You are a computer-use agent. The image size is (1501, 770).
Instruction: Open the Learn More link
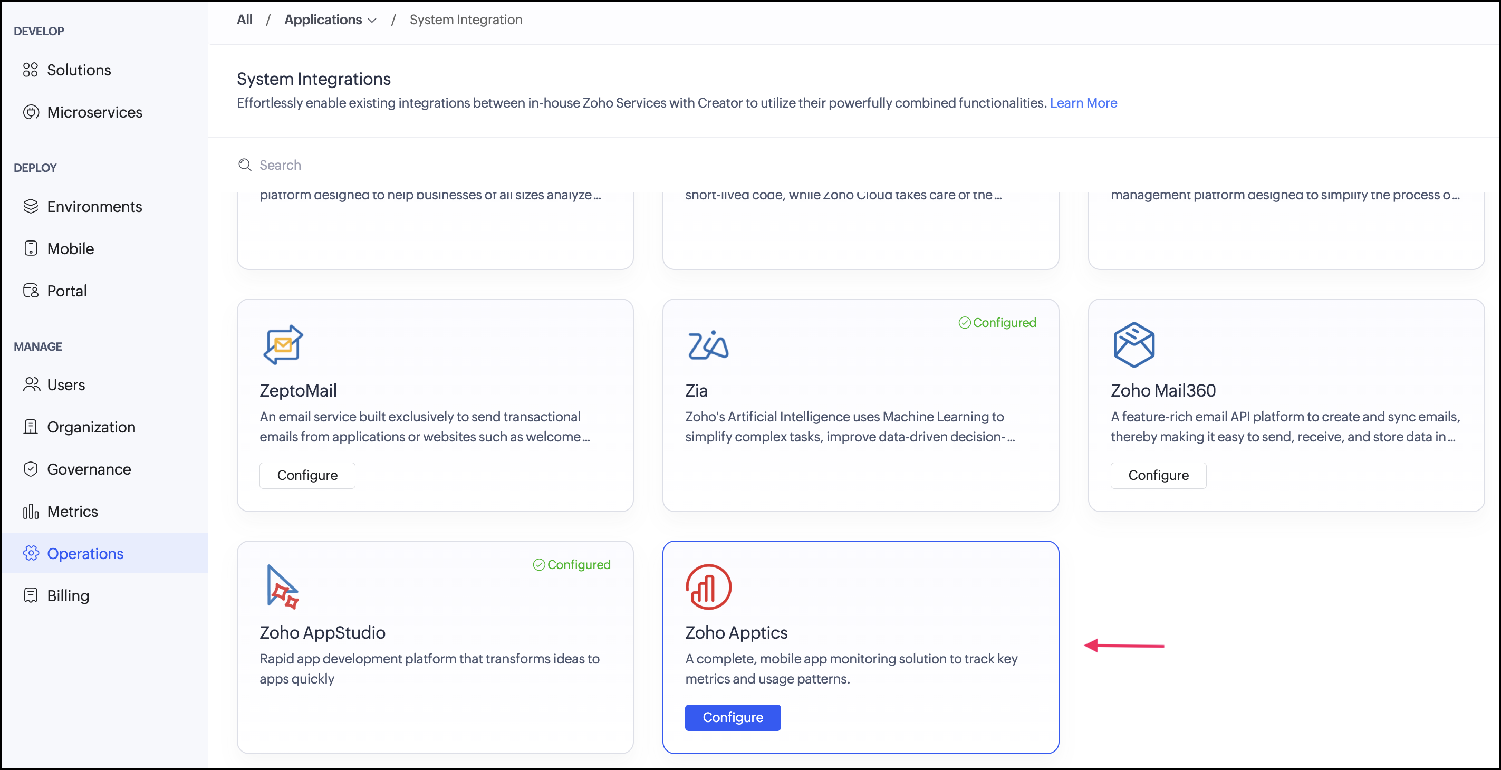1083,103
